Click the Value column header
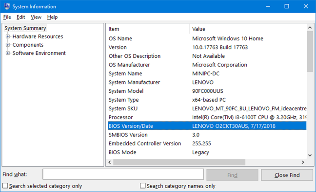 pyautogui.click(x=248, y=29)
